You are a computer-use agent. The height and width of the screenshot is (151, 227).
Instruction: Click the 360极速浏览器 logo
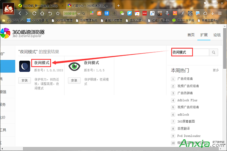[x=22, y=33]
